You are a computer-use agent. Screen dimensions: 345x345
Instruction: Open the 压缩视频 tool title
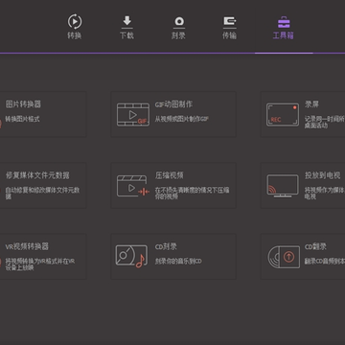pyautogui.click(x=170, y=175)
